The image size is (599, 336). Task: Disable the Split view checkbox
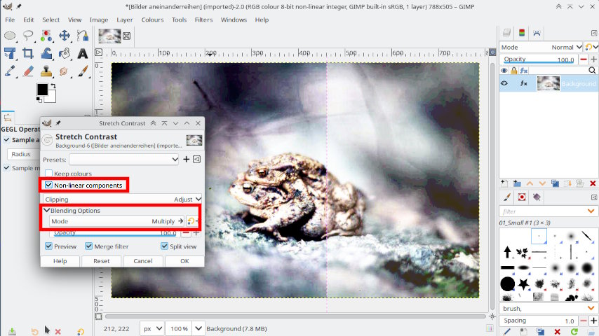(164, 246)
